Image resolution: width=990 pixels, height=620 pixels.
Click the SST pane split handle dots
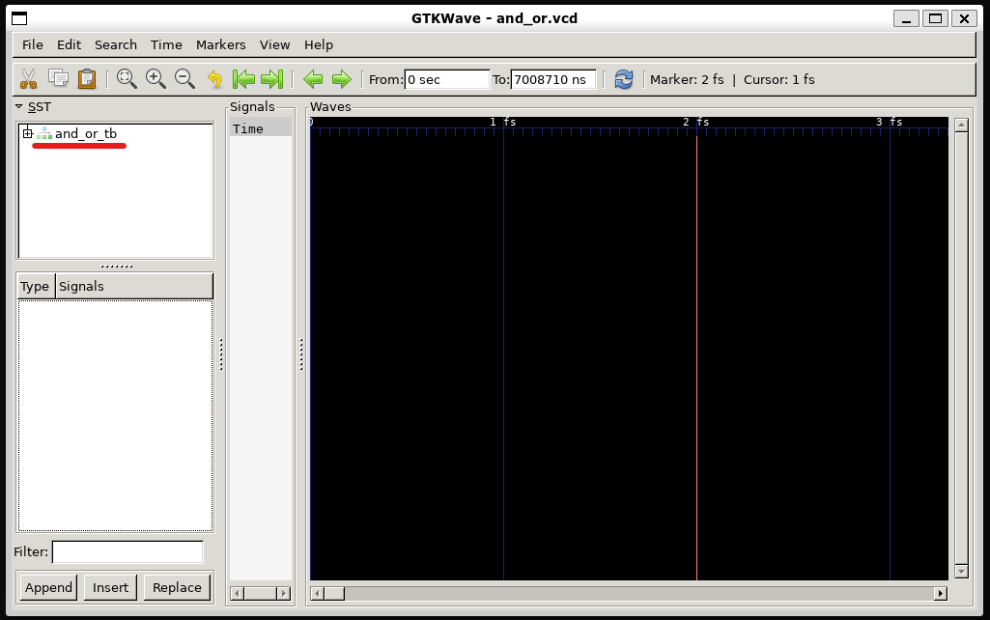(116, 266)
